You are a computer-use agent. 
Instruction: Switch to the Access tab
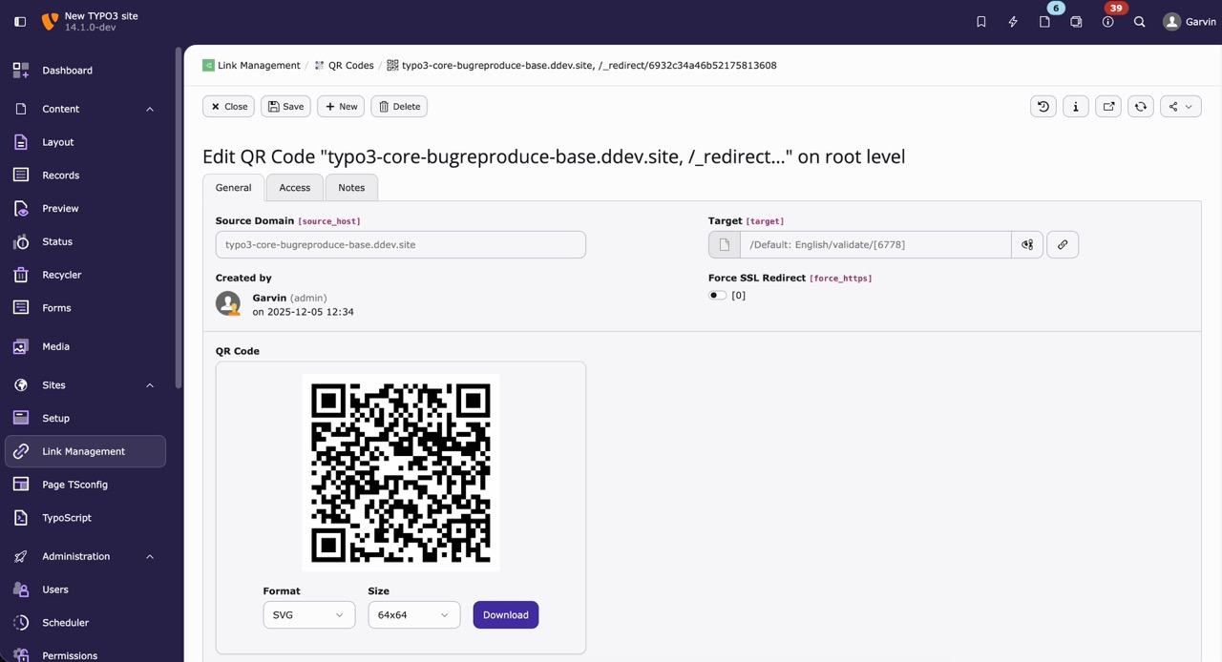(294, 187)
